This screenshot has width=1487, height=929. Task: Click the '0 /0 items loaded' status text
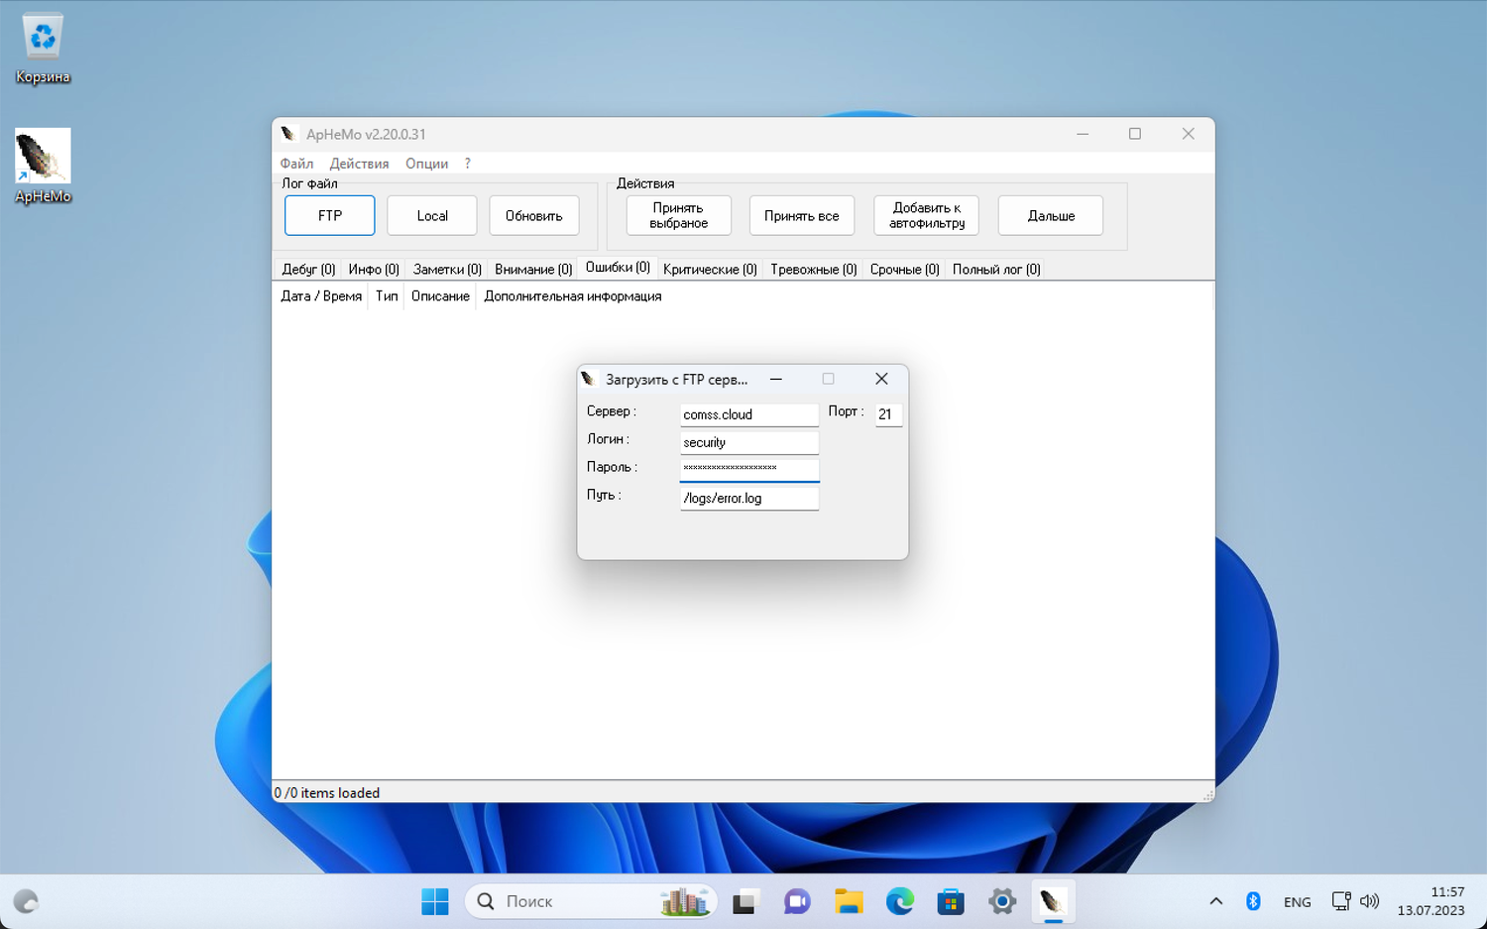click(327, 793)
